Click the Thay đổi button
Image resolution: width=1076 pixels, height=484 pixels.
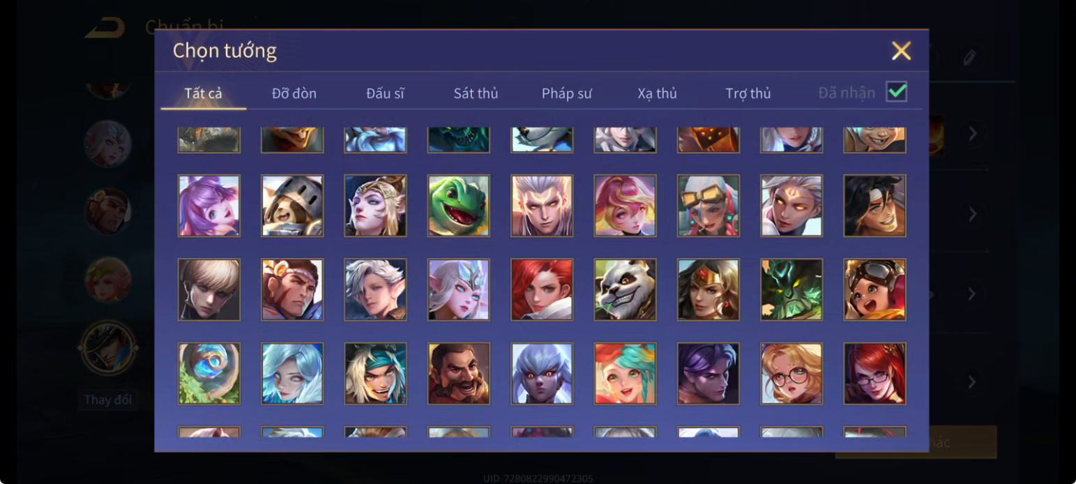click(x=107, y=400)
